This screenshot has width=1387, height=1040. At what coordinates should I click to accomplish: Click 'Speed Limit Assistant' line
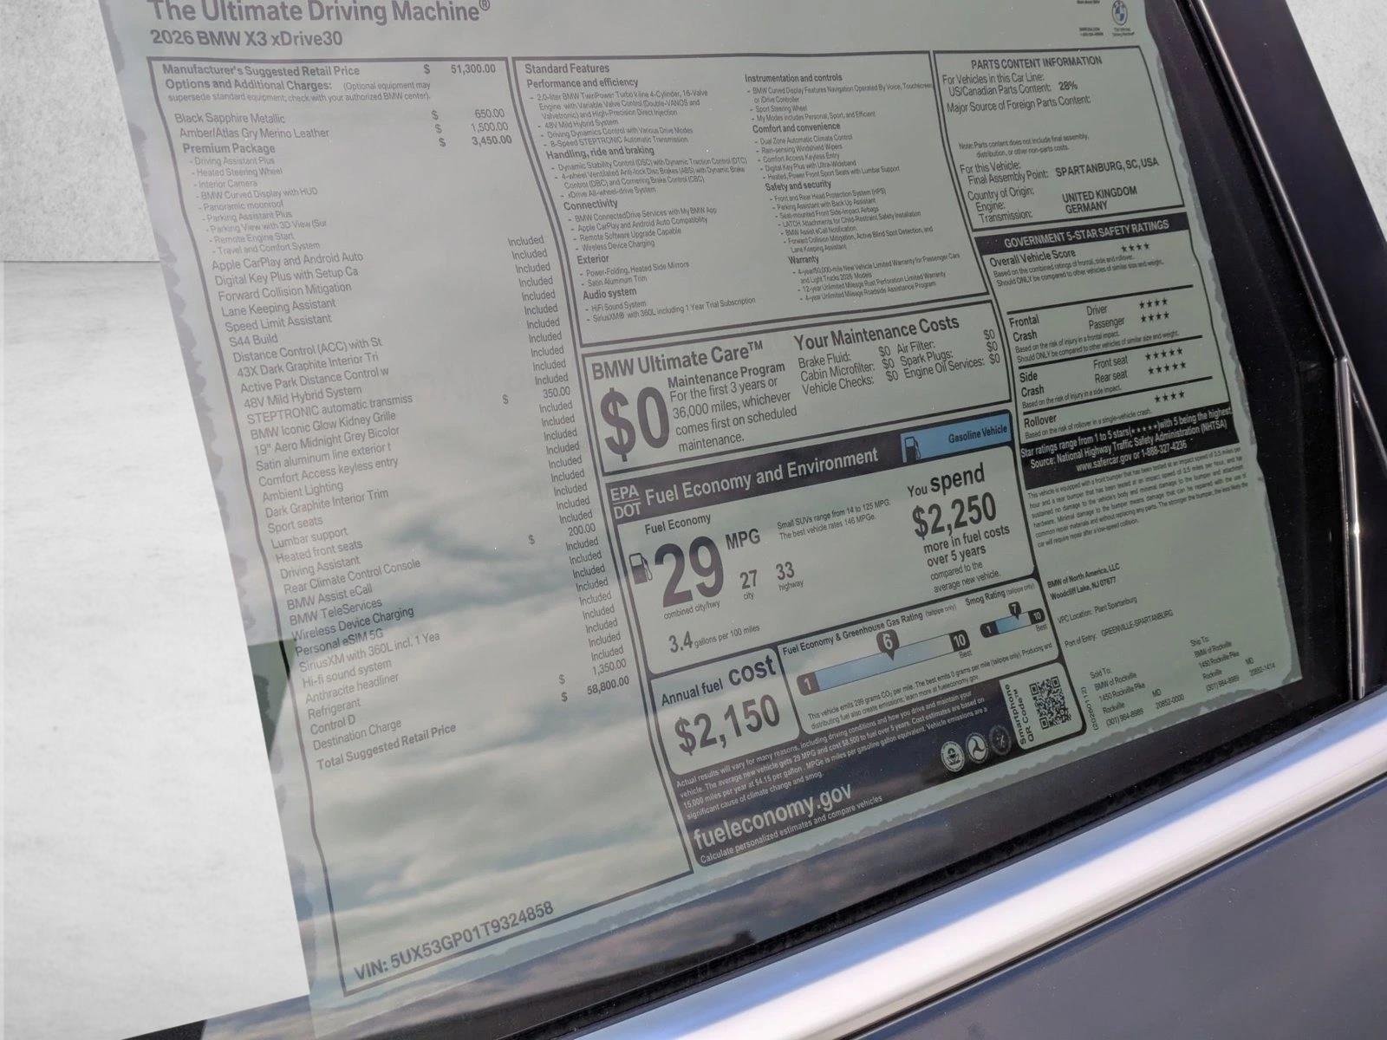[278, 324]
